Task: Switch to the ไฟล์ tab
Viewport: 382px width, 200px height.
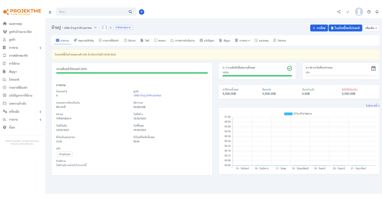Action: tap(145, 41)
